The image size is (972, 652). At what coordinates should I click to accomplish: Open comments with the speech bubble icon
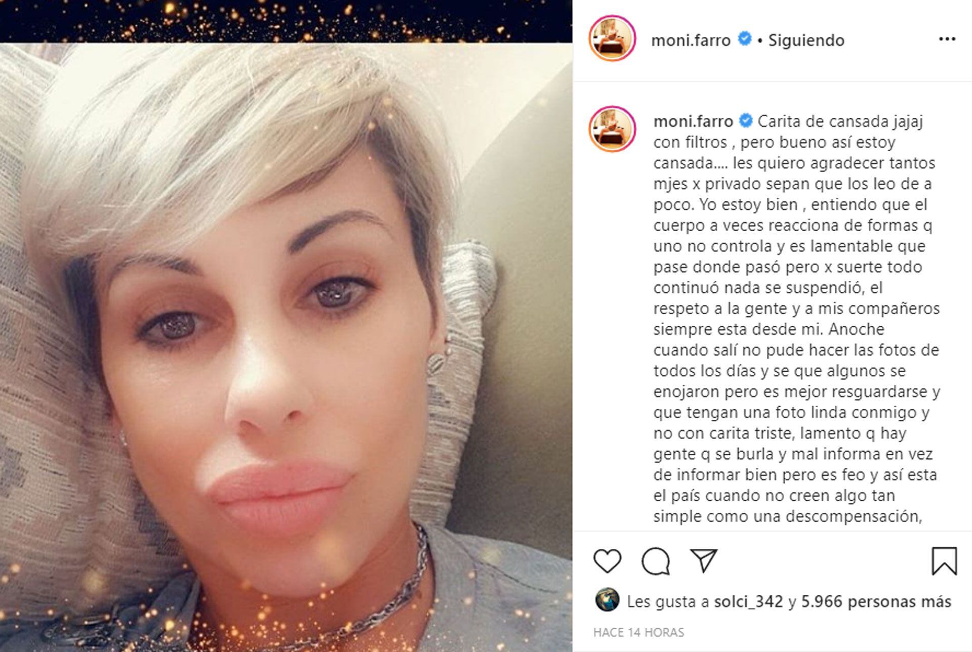(656, 561)
